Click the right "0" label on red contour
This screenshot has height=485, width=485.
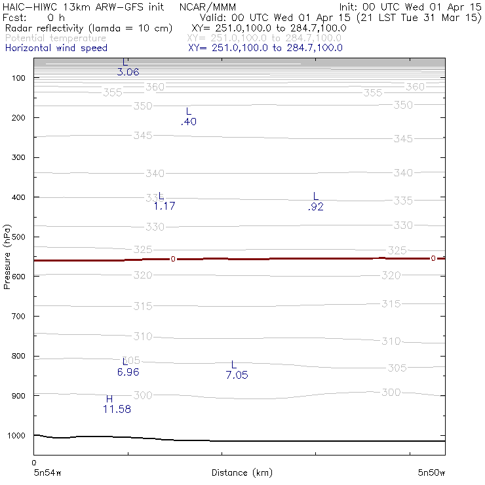click(x=433, y=258)
